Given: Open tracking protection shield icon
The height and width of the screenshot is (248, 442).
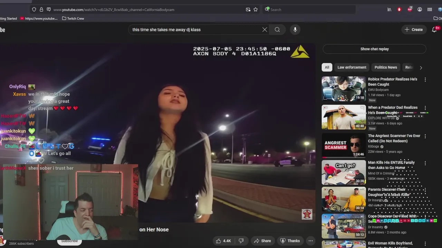Looking at the screenshot, I should pyautogui.click(x=34, y=10).
